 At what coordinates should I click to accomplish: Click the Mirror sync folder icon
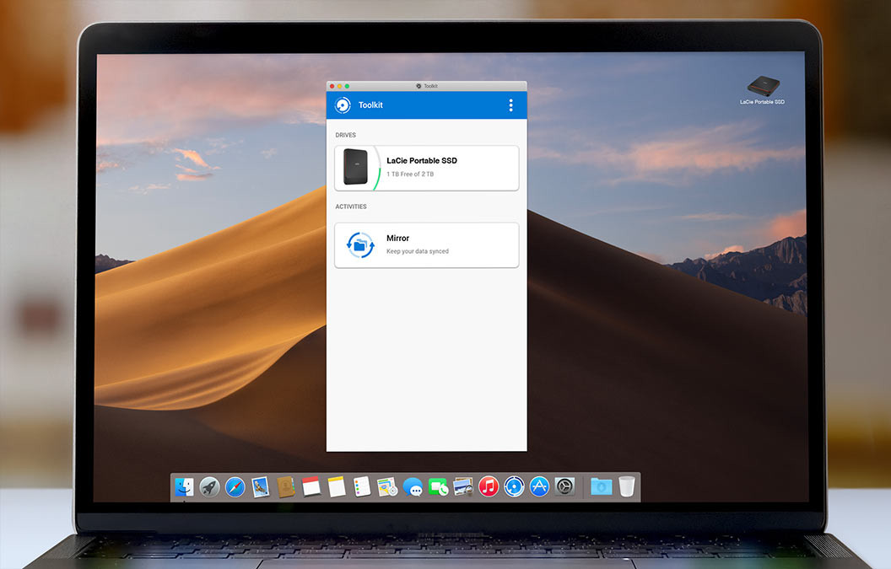click(x=359, y=245)
